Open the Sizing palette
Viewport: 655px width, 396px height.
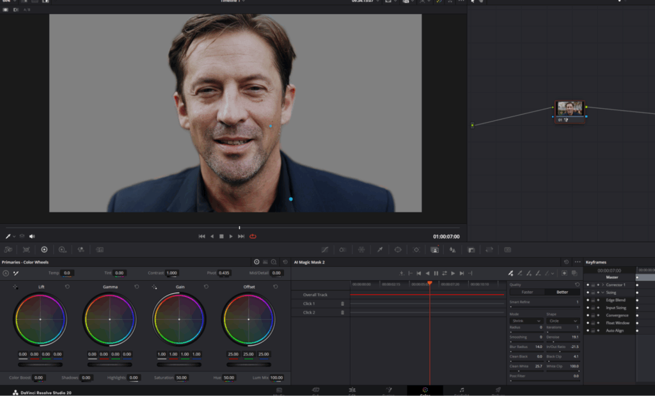pyautogui.click(x=489, y=249)
